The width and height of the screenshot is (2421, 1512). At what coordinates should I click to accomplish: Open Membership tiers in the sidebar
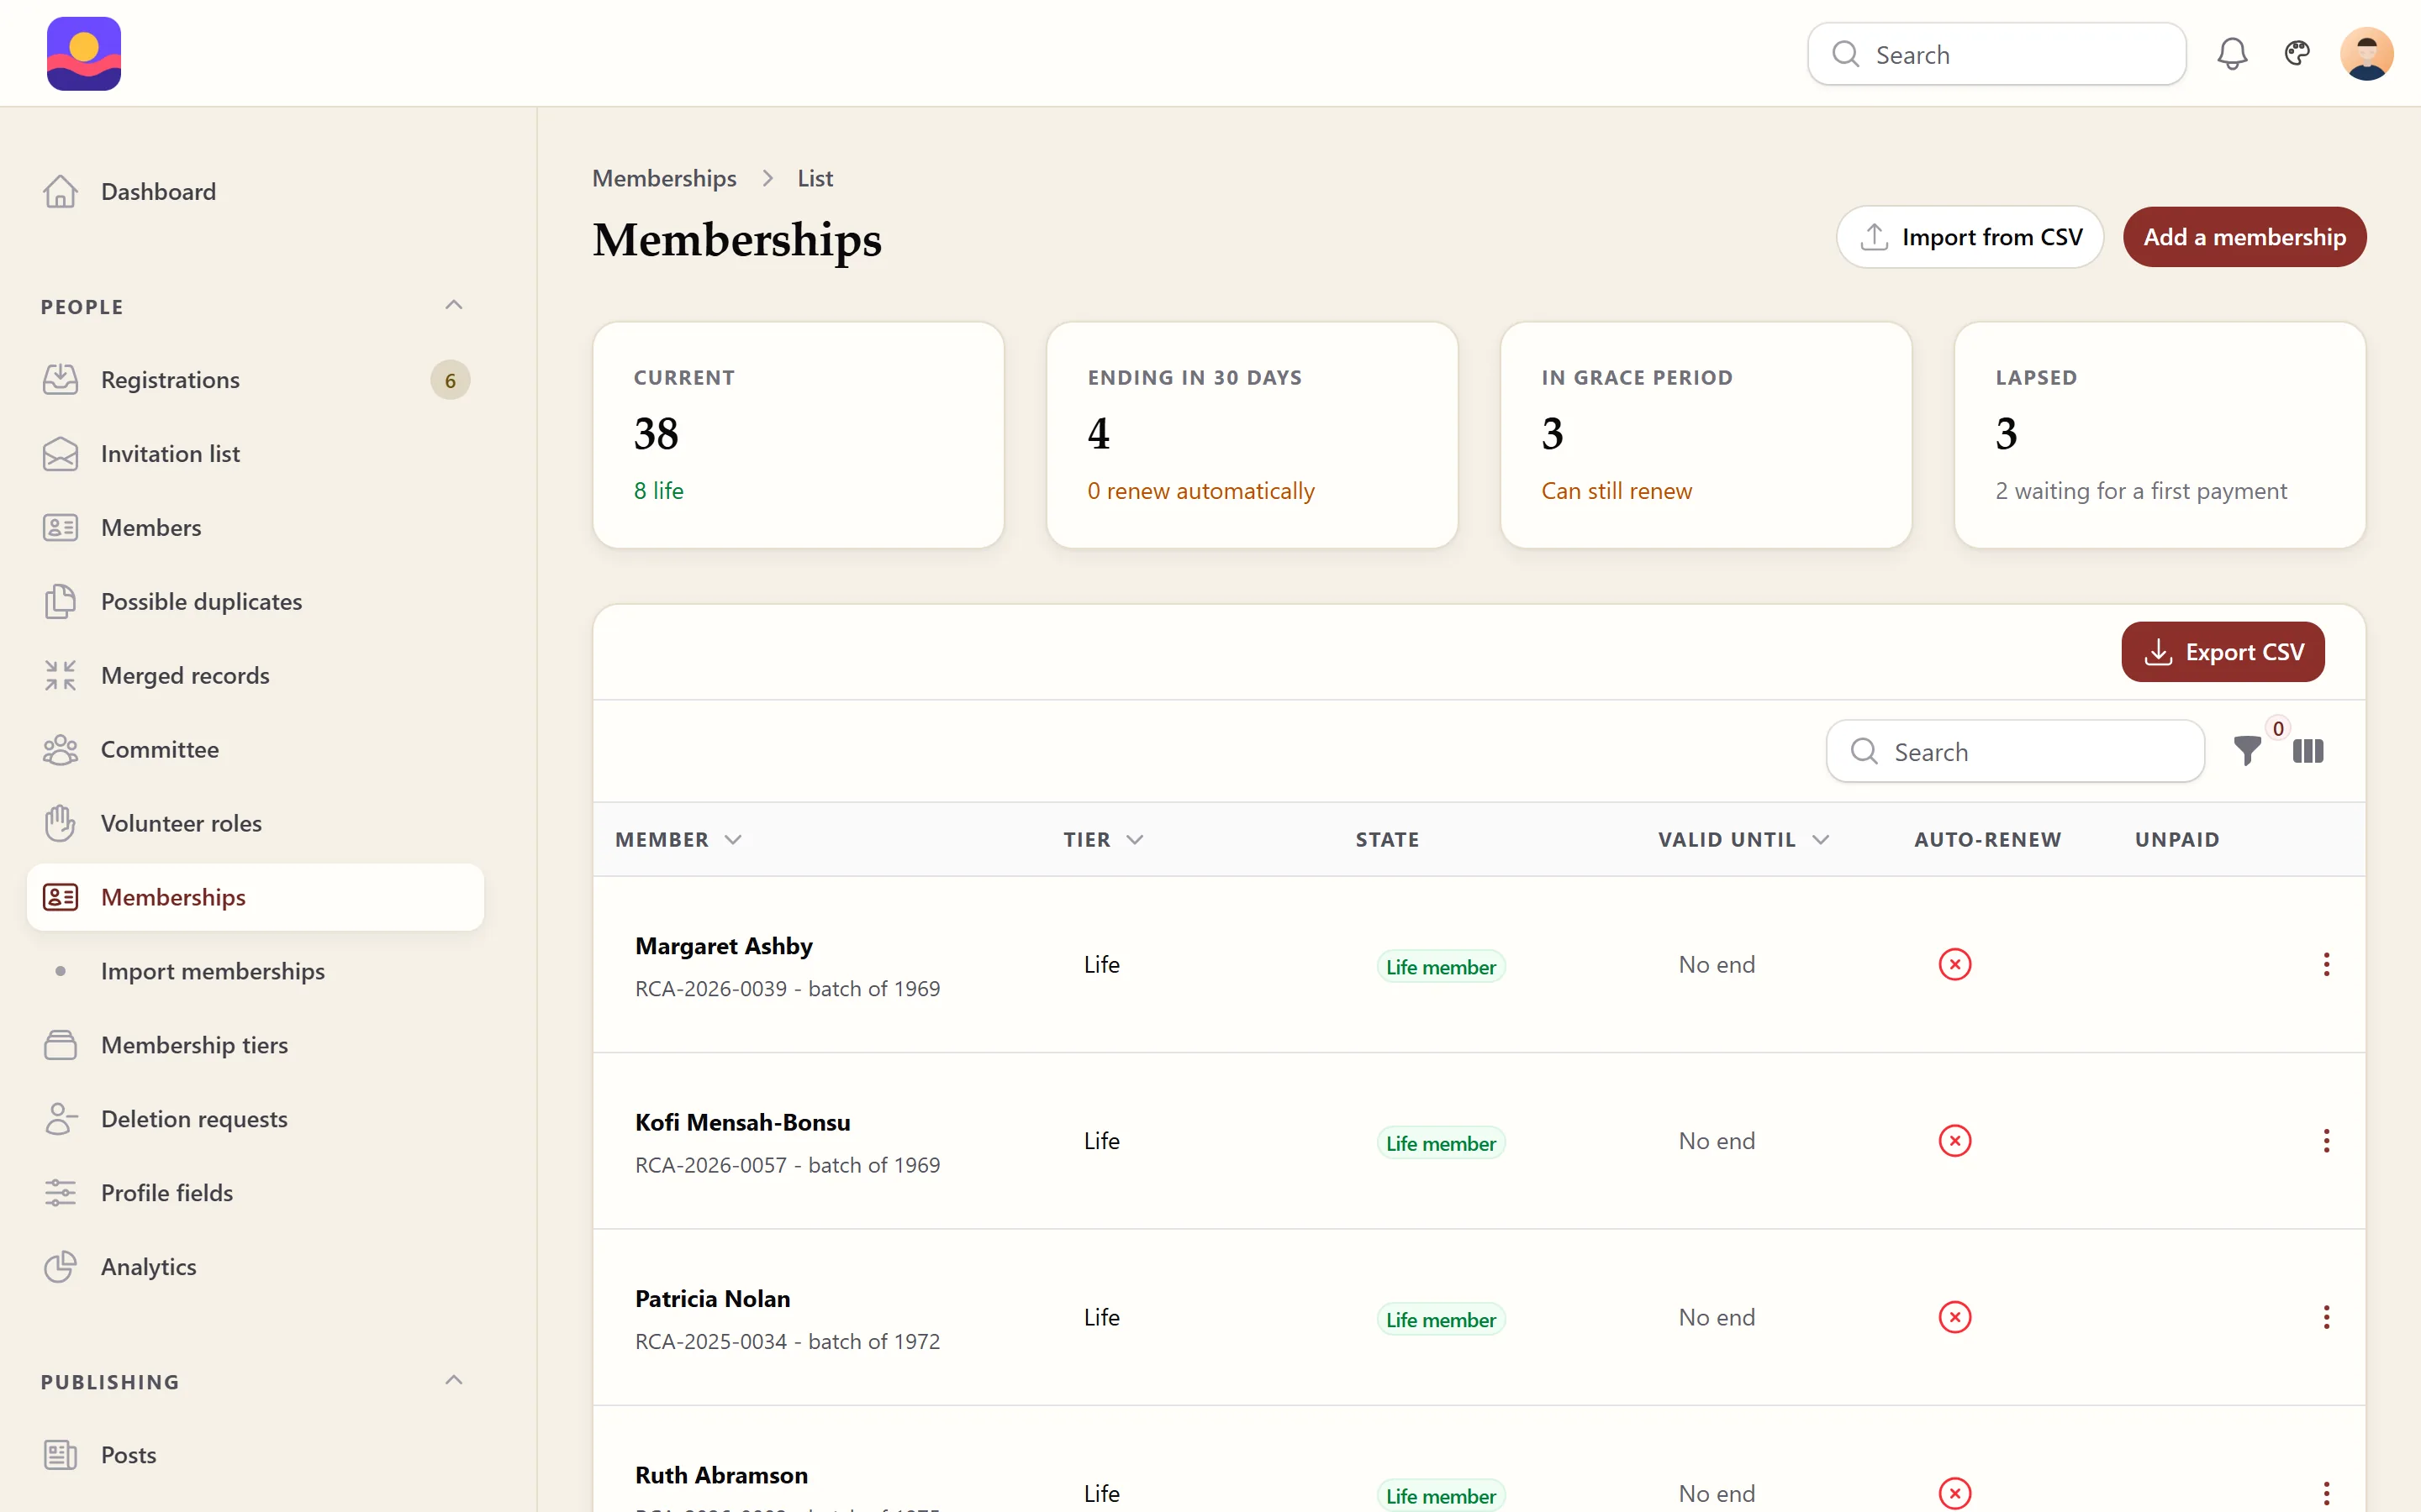(255, 1045)
